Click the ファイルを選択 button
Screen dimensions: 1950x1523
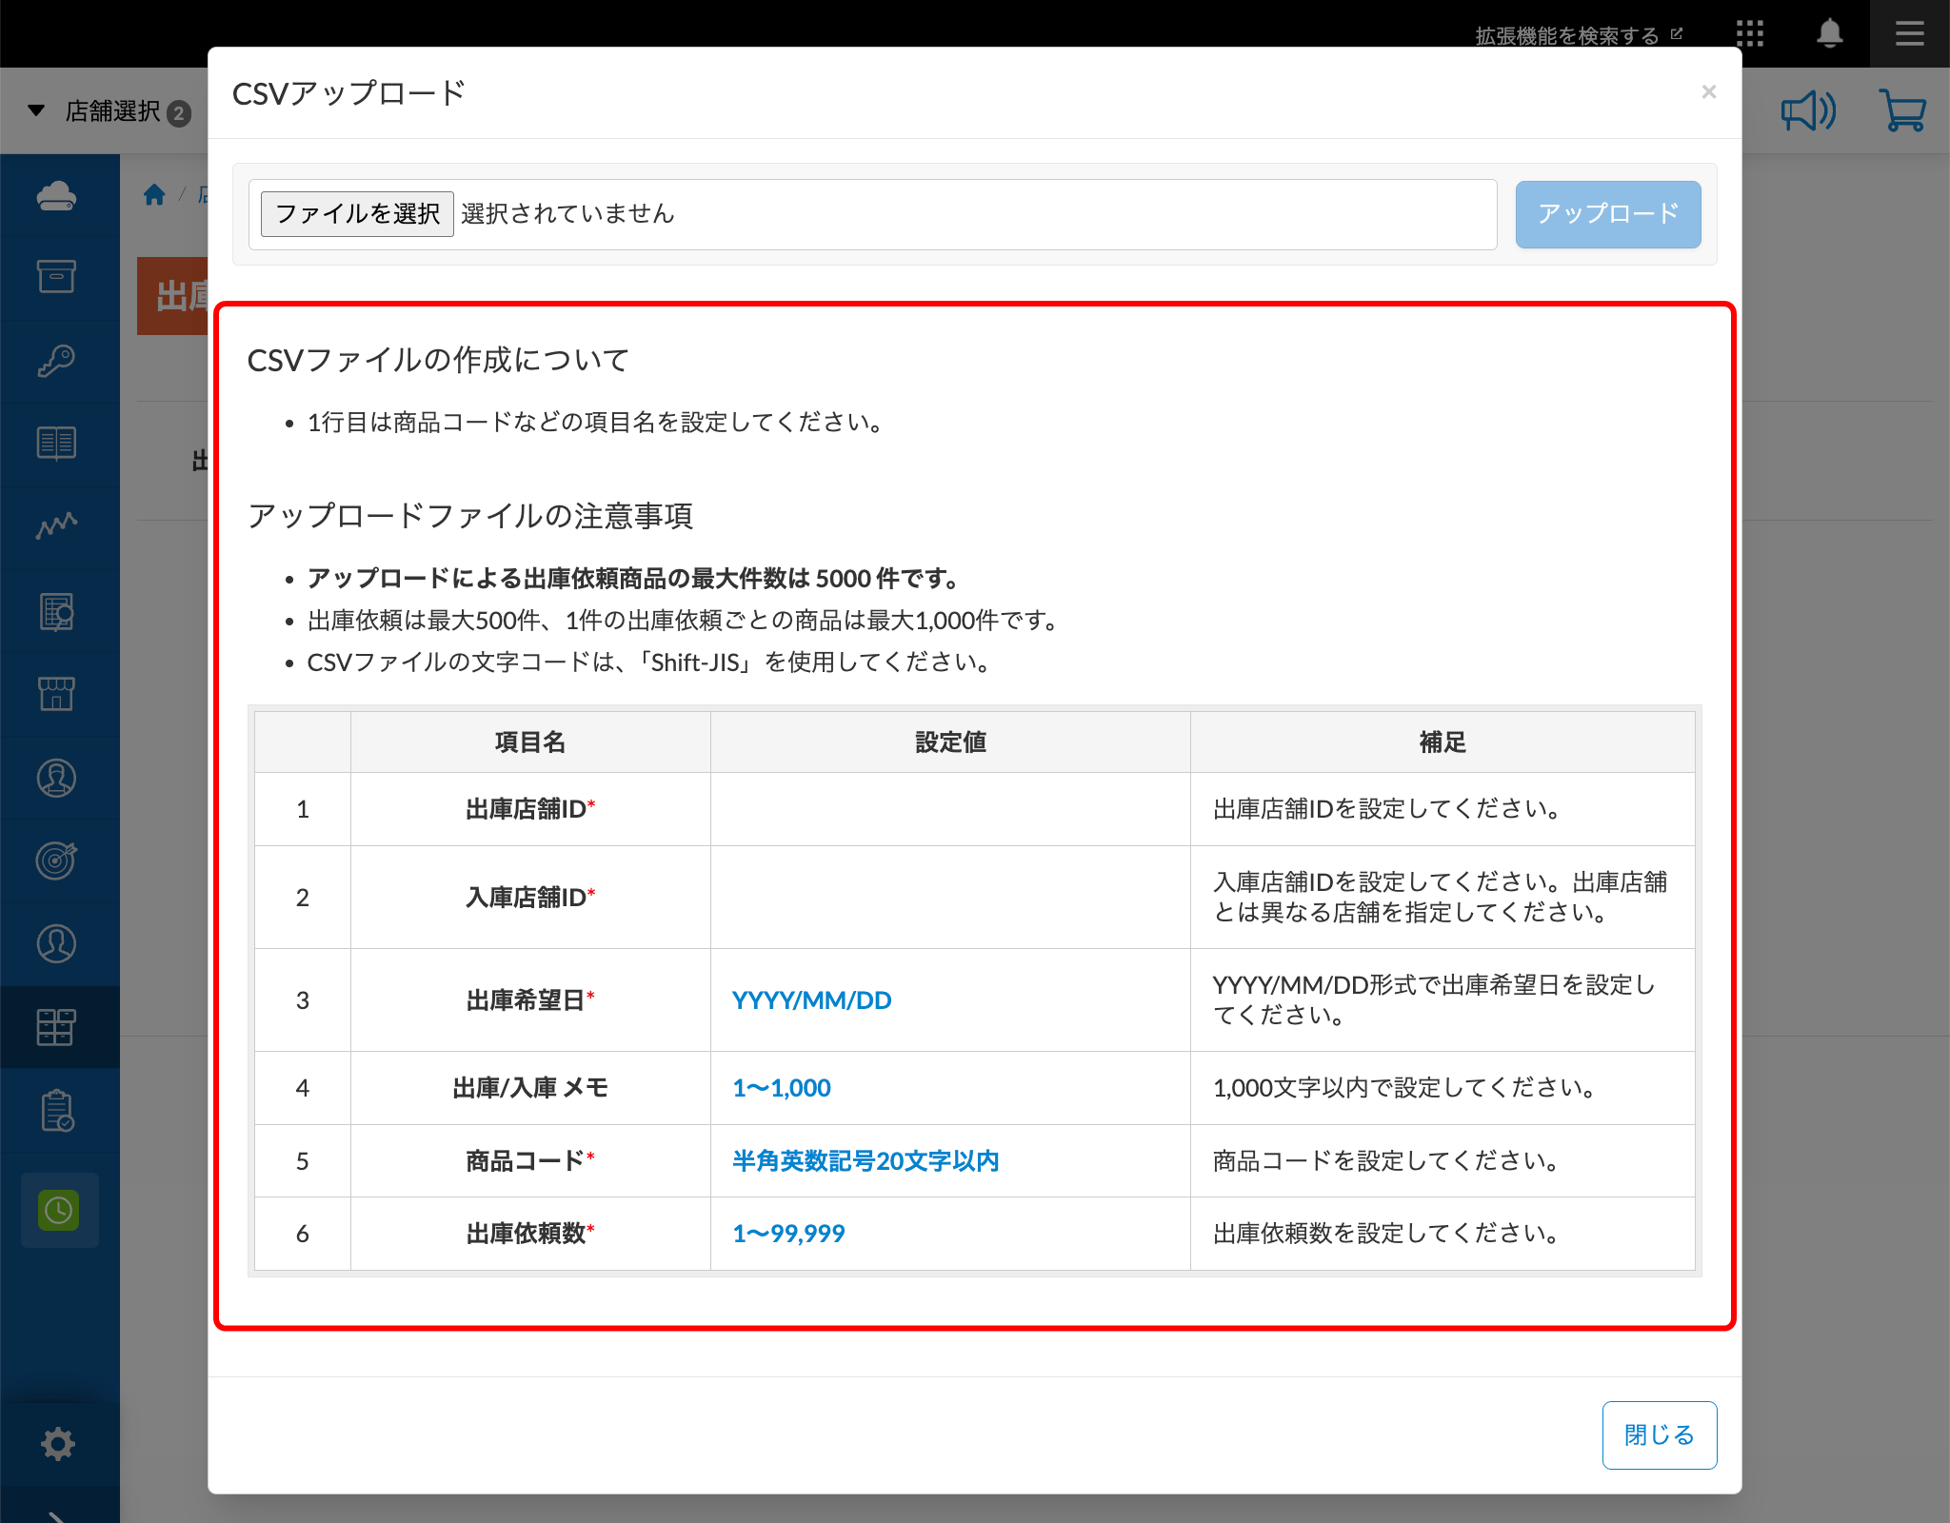[x=357, y=213]
